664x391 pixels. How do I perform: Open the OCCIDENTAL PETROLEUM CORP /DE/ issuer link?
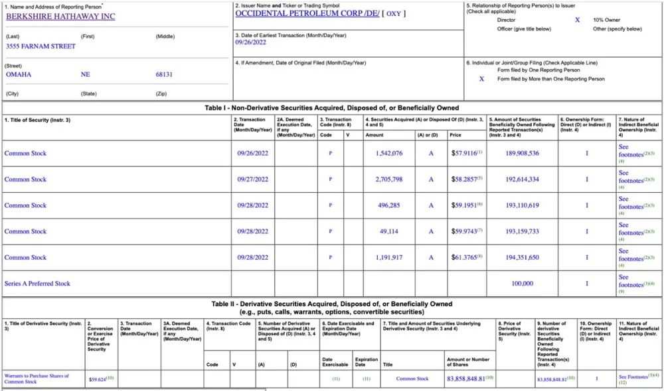307,13
